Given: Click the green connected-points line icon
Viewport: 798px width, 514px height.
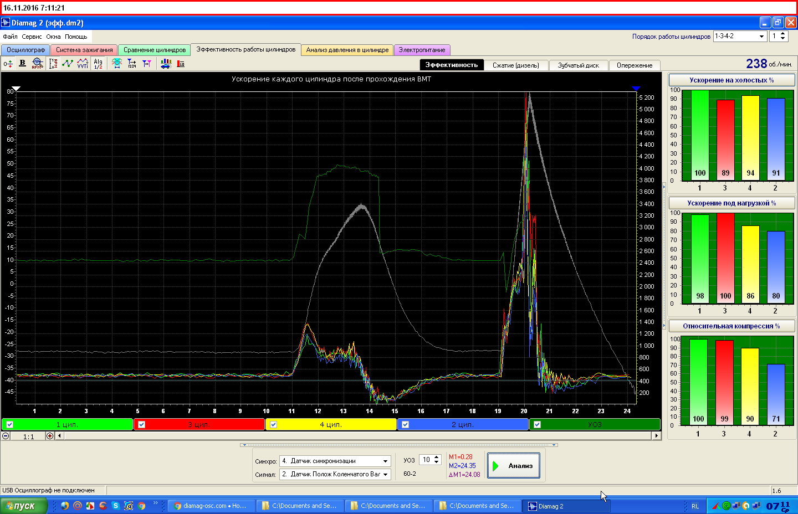Looking at the screenshot, I should (68, 64).
